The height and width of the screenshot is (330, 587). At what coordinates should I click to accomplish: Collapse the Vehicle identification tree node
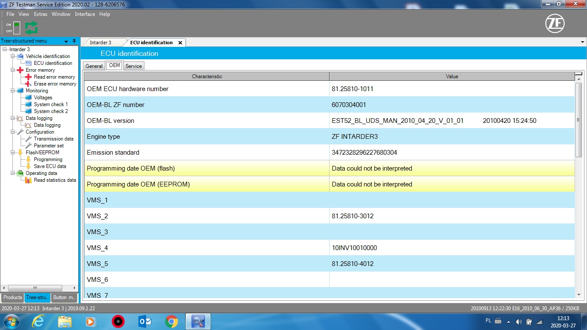(13, 56)
